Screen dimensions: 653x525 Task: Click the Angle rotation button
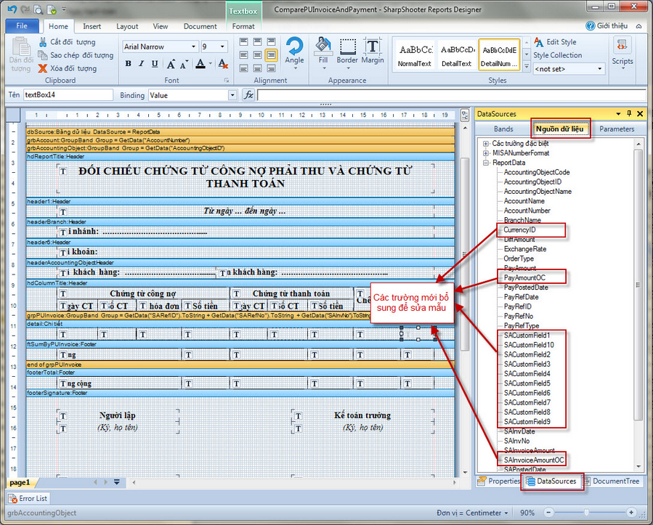coord(294,52)
